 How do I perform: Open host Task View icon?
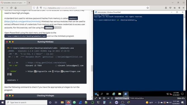(x=56, y=102)
